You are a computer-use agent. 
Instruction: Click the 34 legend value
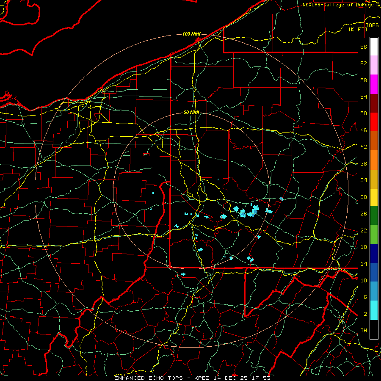[x=364, y=180]
